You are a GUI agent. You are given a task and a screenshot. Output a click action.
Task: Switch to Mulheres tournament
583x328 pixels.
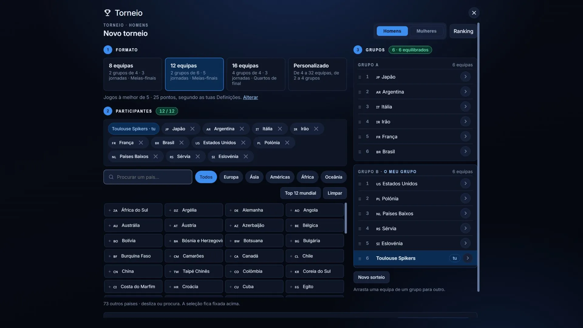(x=426, y=31)
